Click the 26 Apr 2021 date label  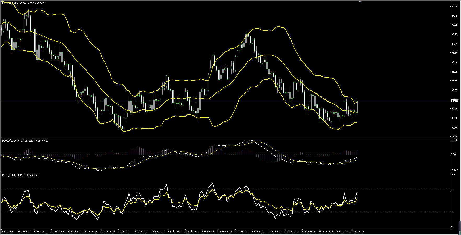coord(292,232)
